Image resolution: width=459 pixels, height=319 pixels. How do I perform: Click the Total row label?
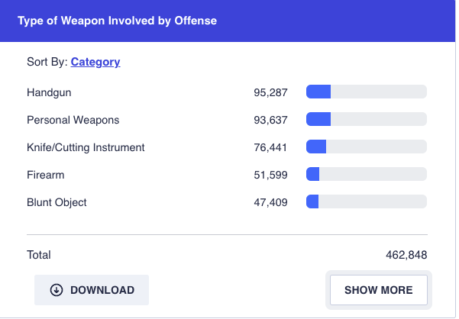(39, 255)
